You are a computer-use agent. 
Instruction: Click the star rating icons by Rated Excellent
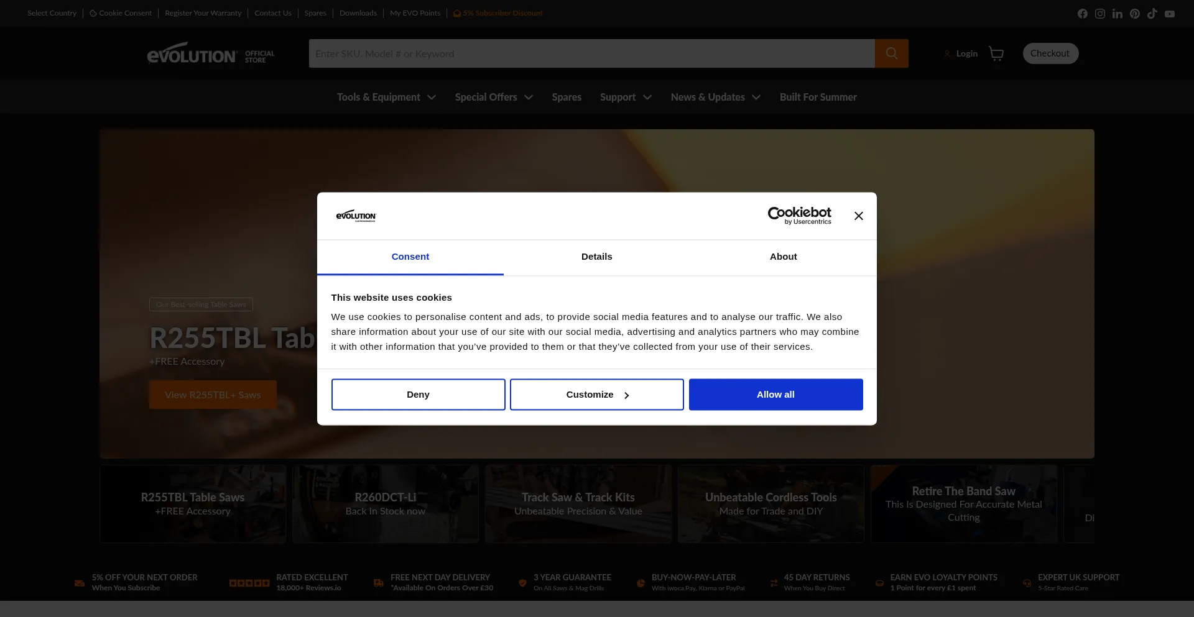coord(249,583)
